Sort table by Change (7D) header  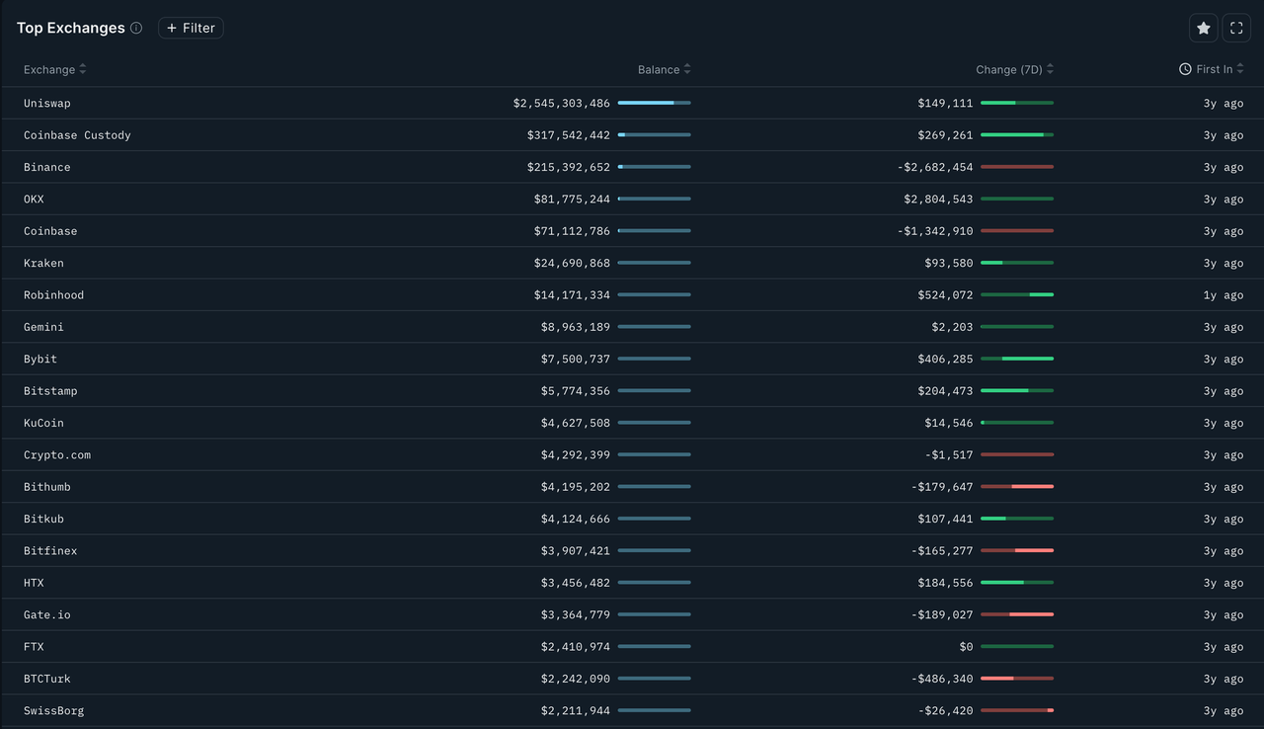pos(1008,69)
